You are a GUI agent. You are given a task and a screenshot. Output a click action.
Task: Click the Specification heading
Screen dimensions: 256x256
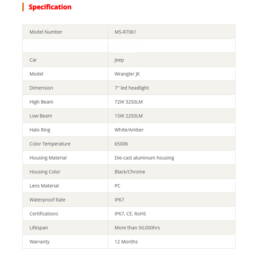50,7
